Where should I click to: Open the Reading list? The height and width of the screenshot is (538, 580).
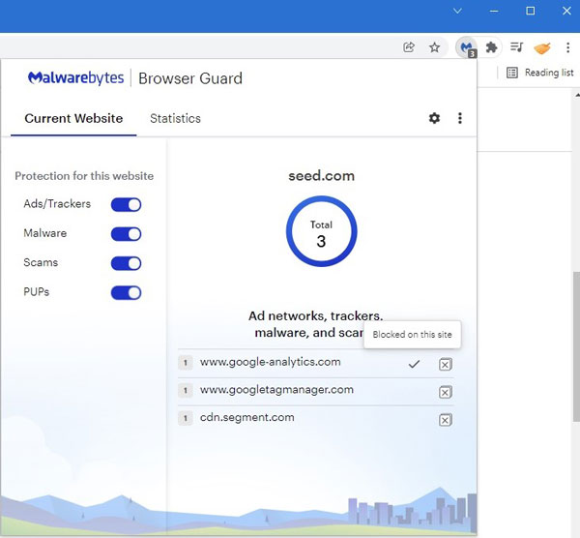click(x=539, y=73)
